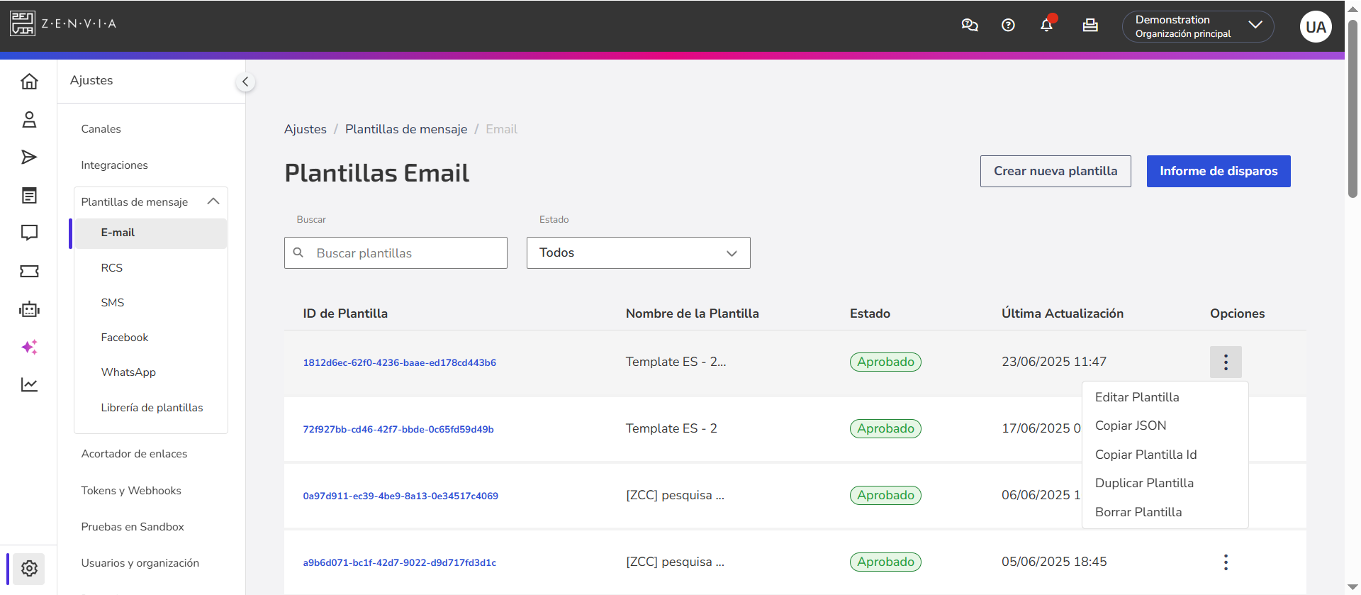
Task: Click 'Template ES - 2...' name cell
Action: point(676,362)
